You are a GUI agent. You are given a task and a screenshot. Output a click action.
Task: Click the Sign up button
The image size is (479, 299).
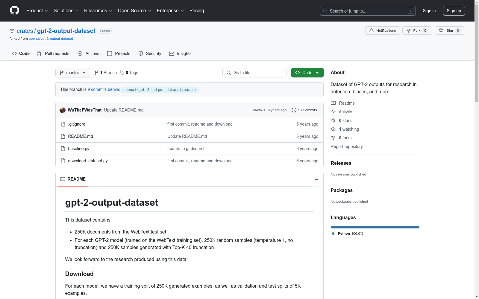coord(454,11)
